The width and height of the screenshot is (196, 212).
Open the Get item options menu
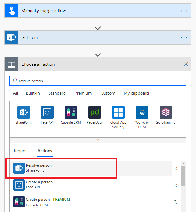(x=184, y=38)
